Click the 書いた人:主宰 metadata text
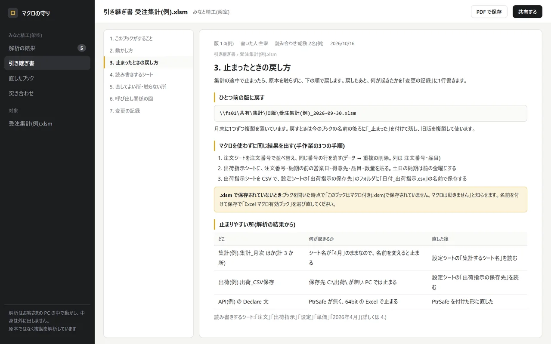 (x=254, y=43)
